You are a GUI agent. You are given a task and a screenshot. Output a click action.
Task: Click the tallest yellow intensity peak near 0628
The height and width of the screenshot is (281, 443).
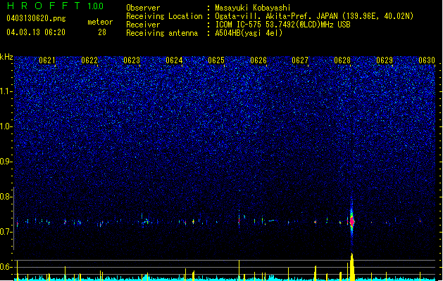[351, 267]
